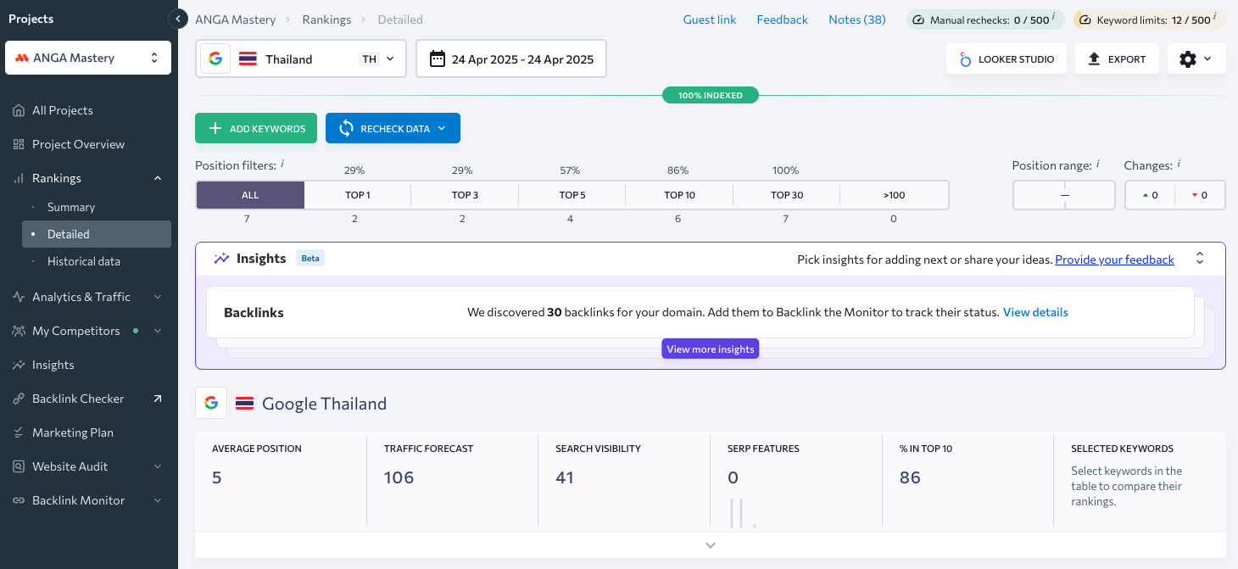Click the Export button
The height and width of the screenshot is (569, 1238).
point(1117,59)
